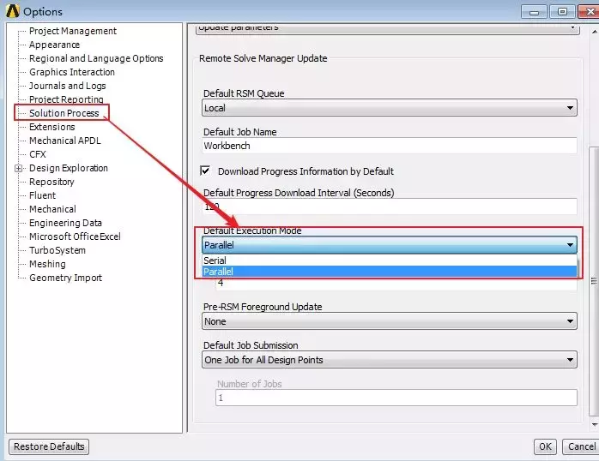
Task: Click the processes field showing 4
Action: (x=396, y=284)
